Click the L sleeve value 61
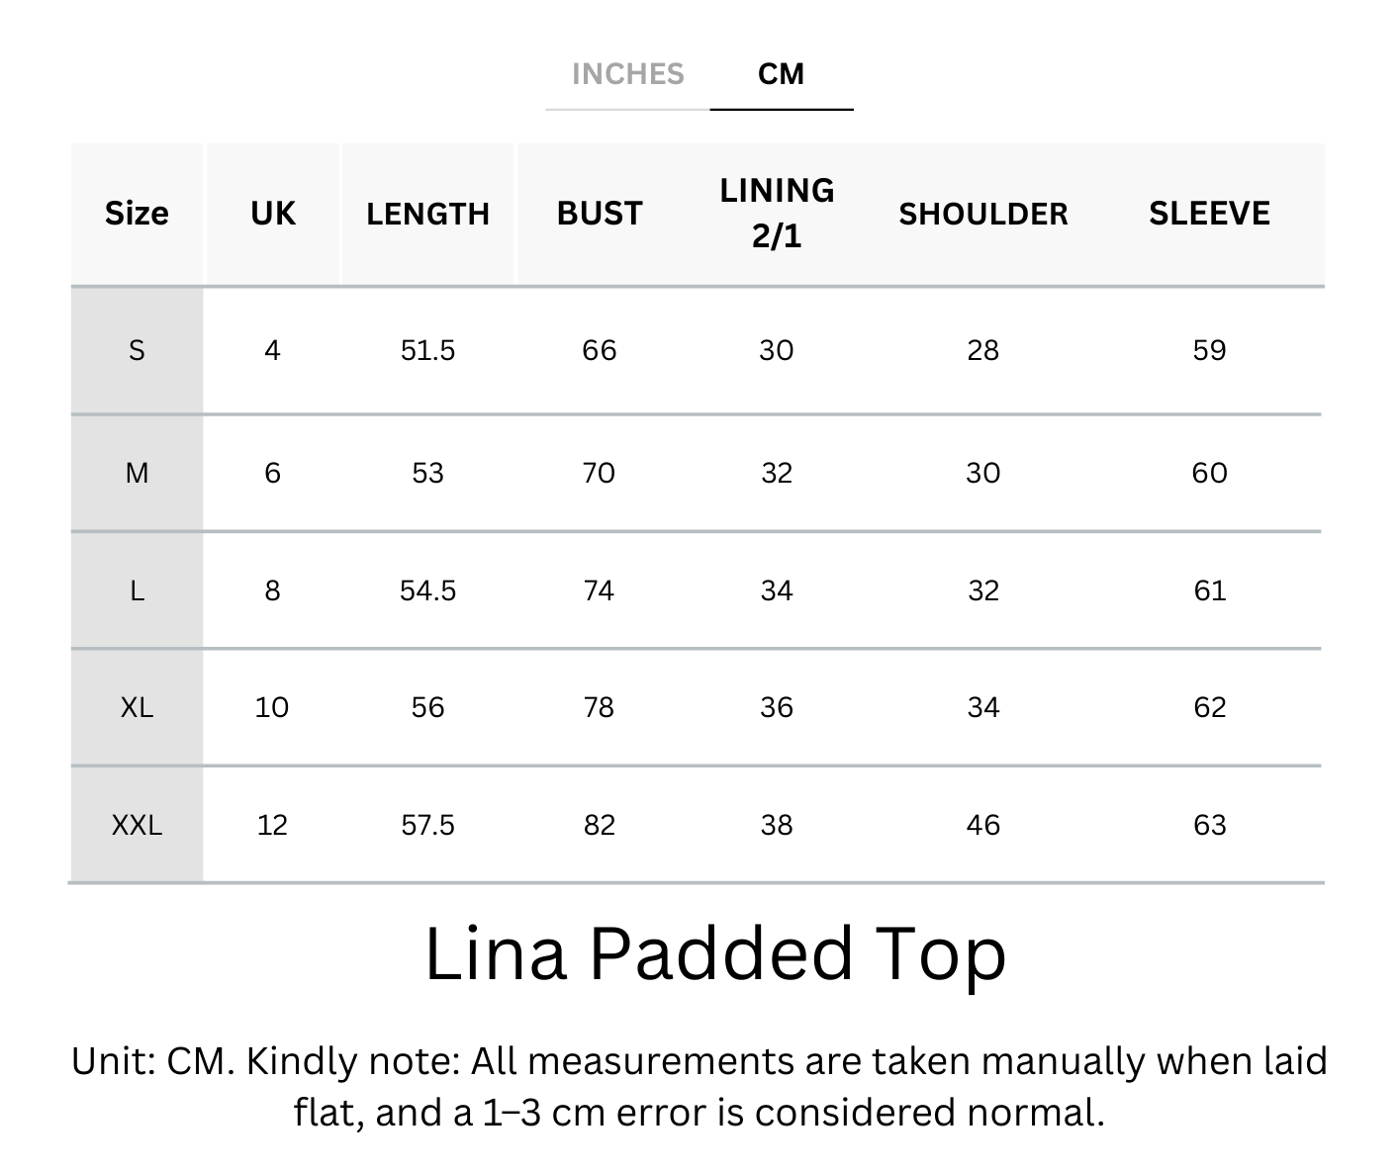 pyautogui.click(x=1209, y=590)
